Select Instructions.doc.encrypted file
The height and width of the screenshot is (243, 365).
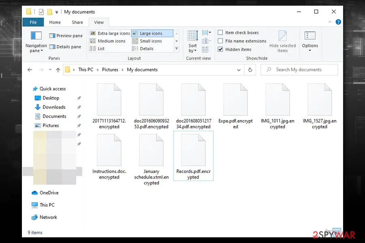point(109,157)
